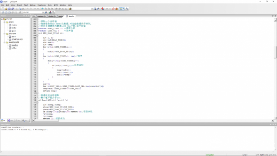Click the Build target icon
The height and width of the screenshot is (156, 277).
click(6, 12)
